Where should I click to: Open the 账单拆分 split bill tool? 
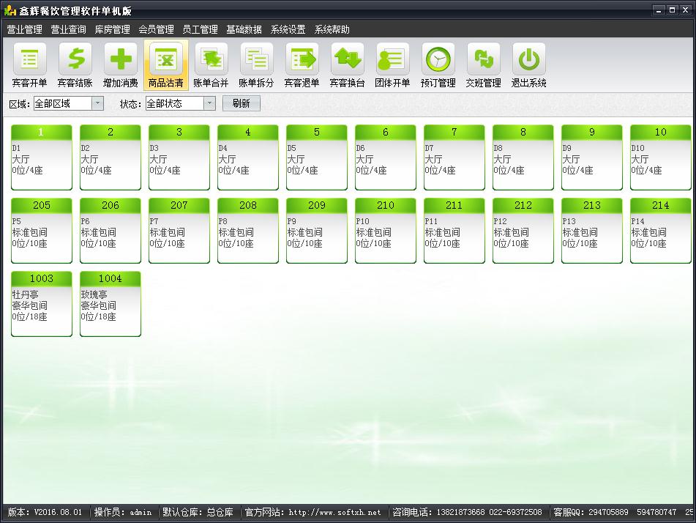coord(256,65)
